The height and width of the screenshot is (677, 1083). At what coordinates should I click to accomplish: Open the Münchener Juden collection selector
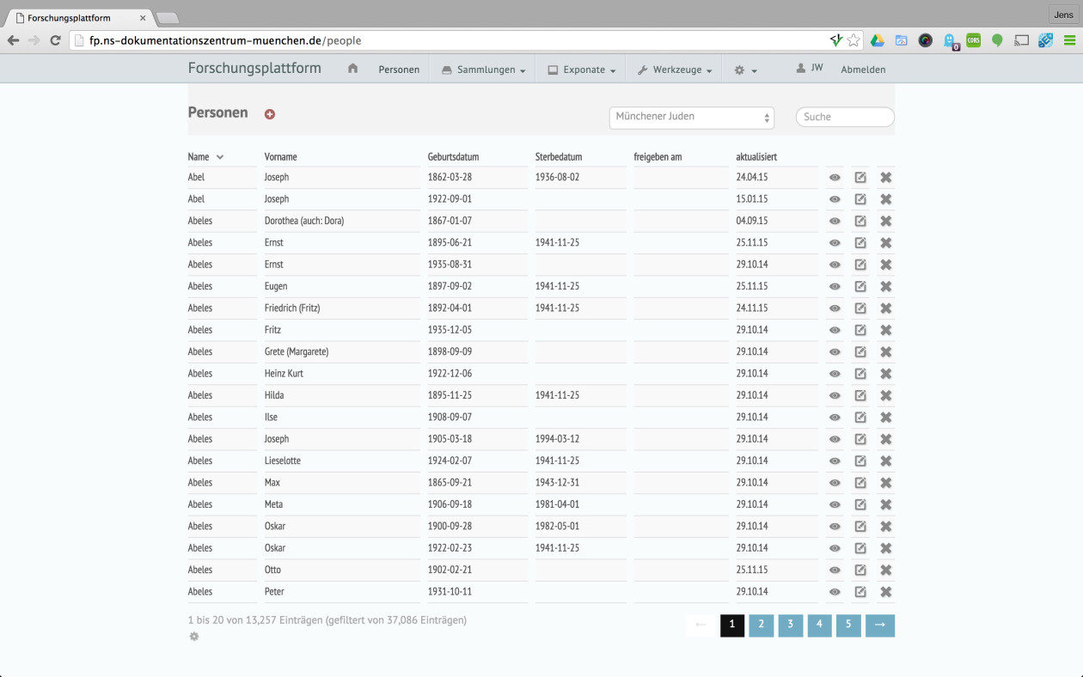[692, 117]
